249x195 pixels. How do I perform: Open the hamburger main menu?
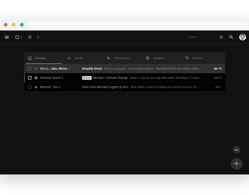click(7, 37)
